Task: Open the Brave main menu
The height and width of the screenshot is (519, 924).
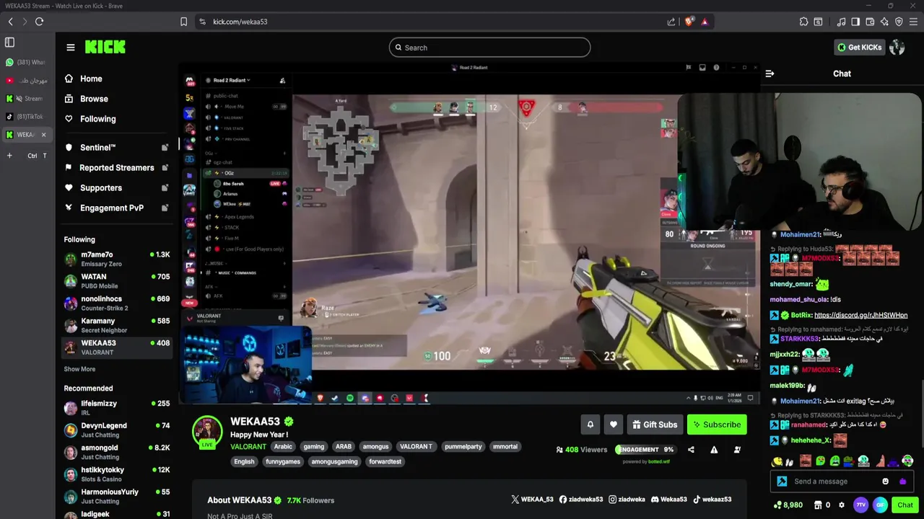Action: pos(913,22)
